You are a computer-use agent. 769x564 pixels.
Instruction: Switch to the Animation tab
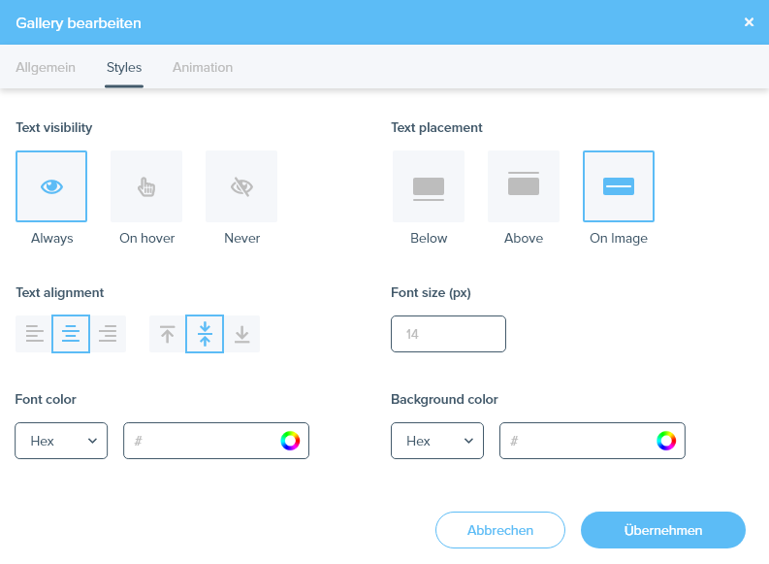click(x=203, y=68)
